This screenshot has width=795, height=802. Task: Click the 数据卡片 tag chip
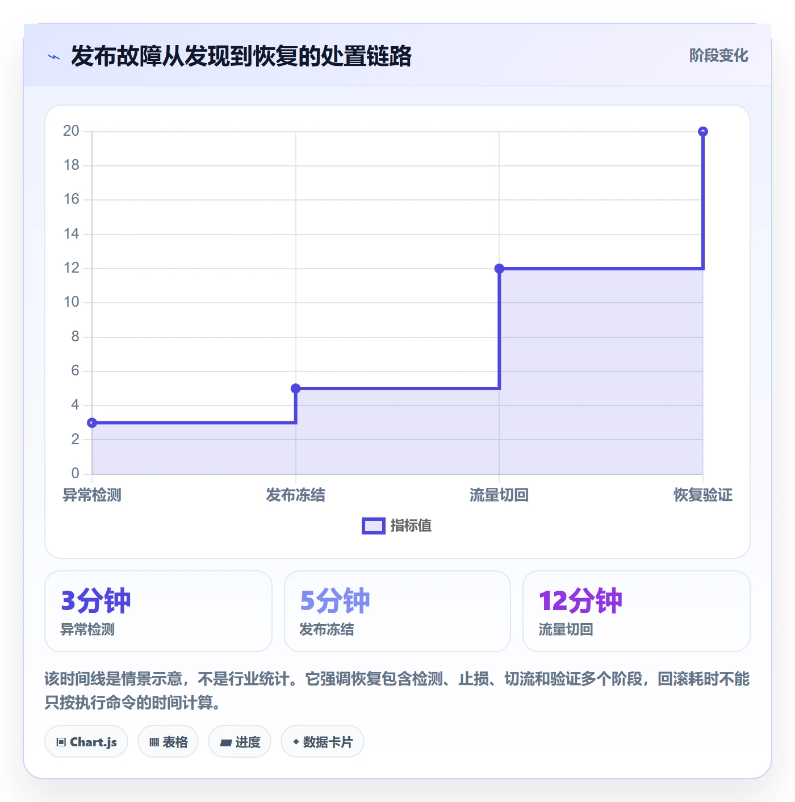click(x=323, y=742)
